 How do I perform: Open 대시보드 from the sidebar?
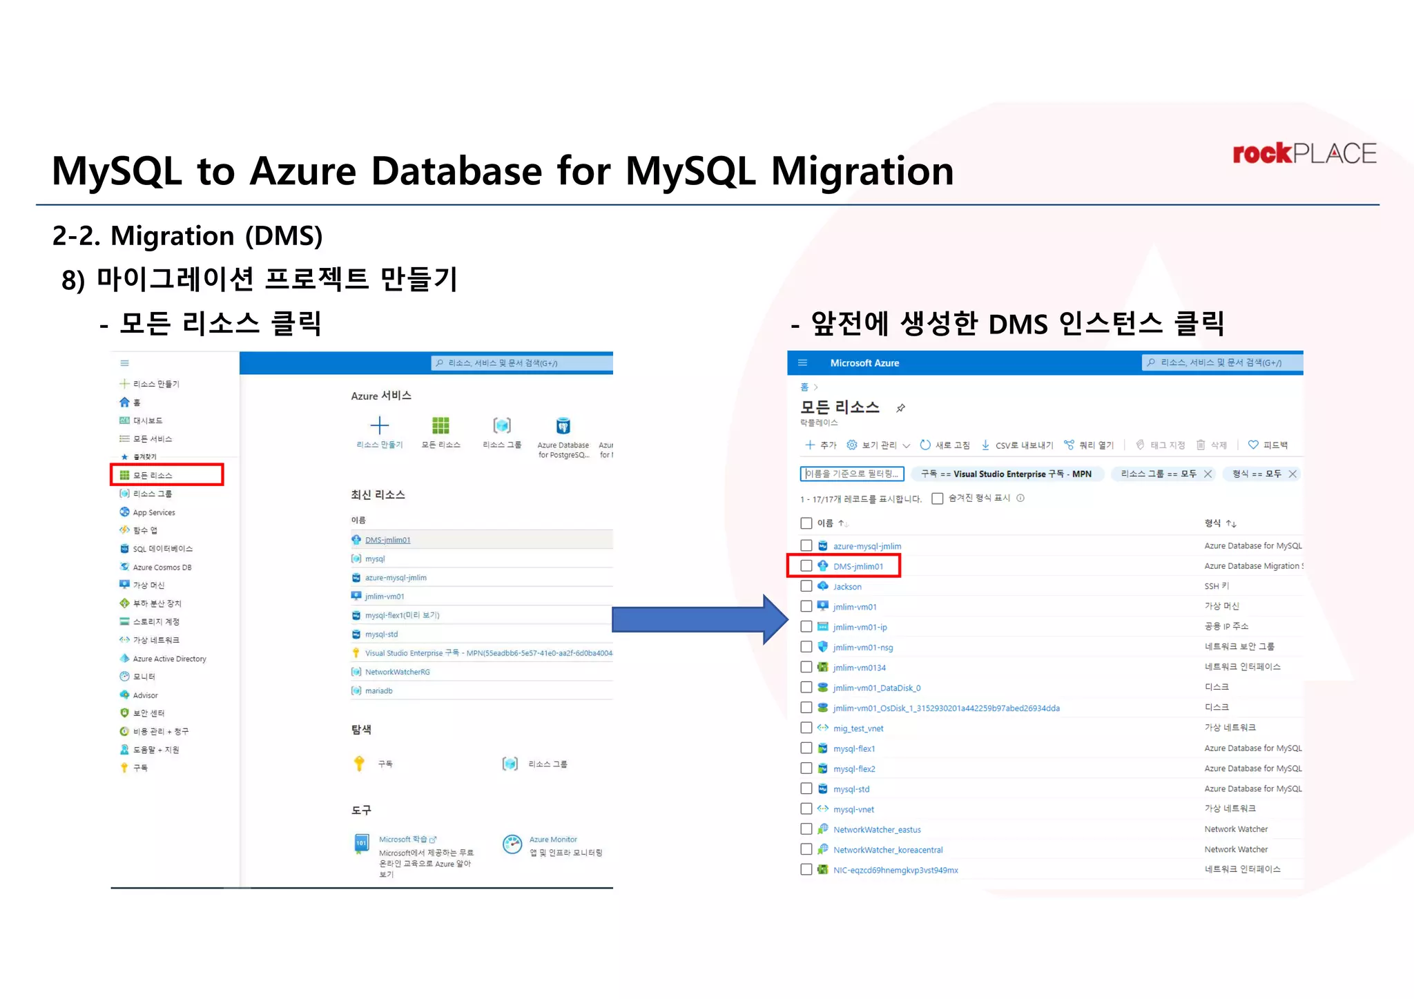(141, 420)
